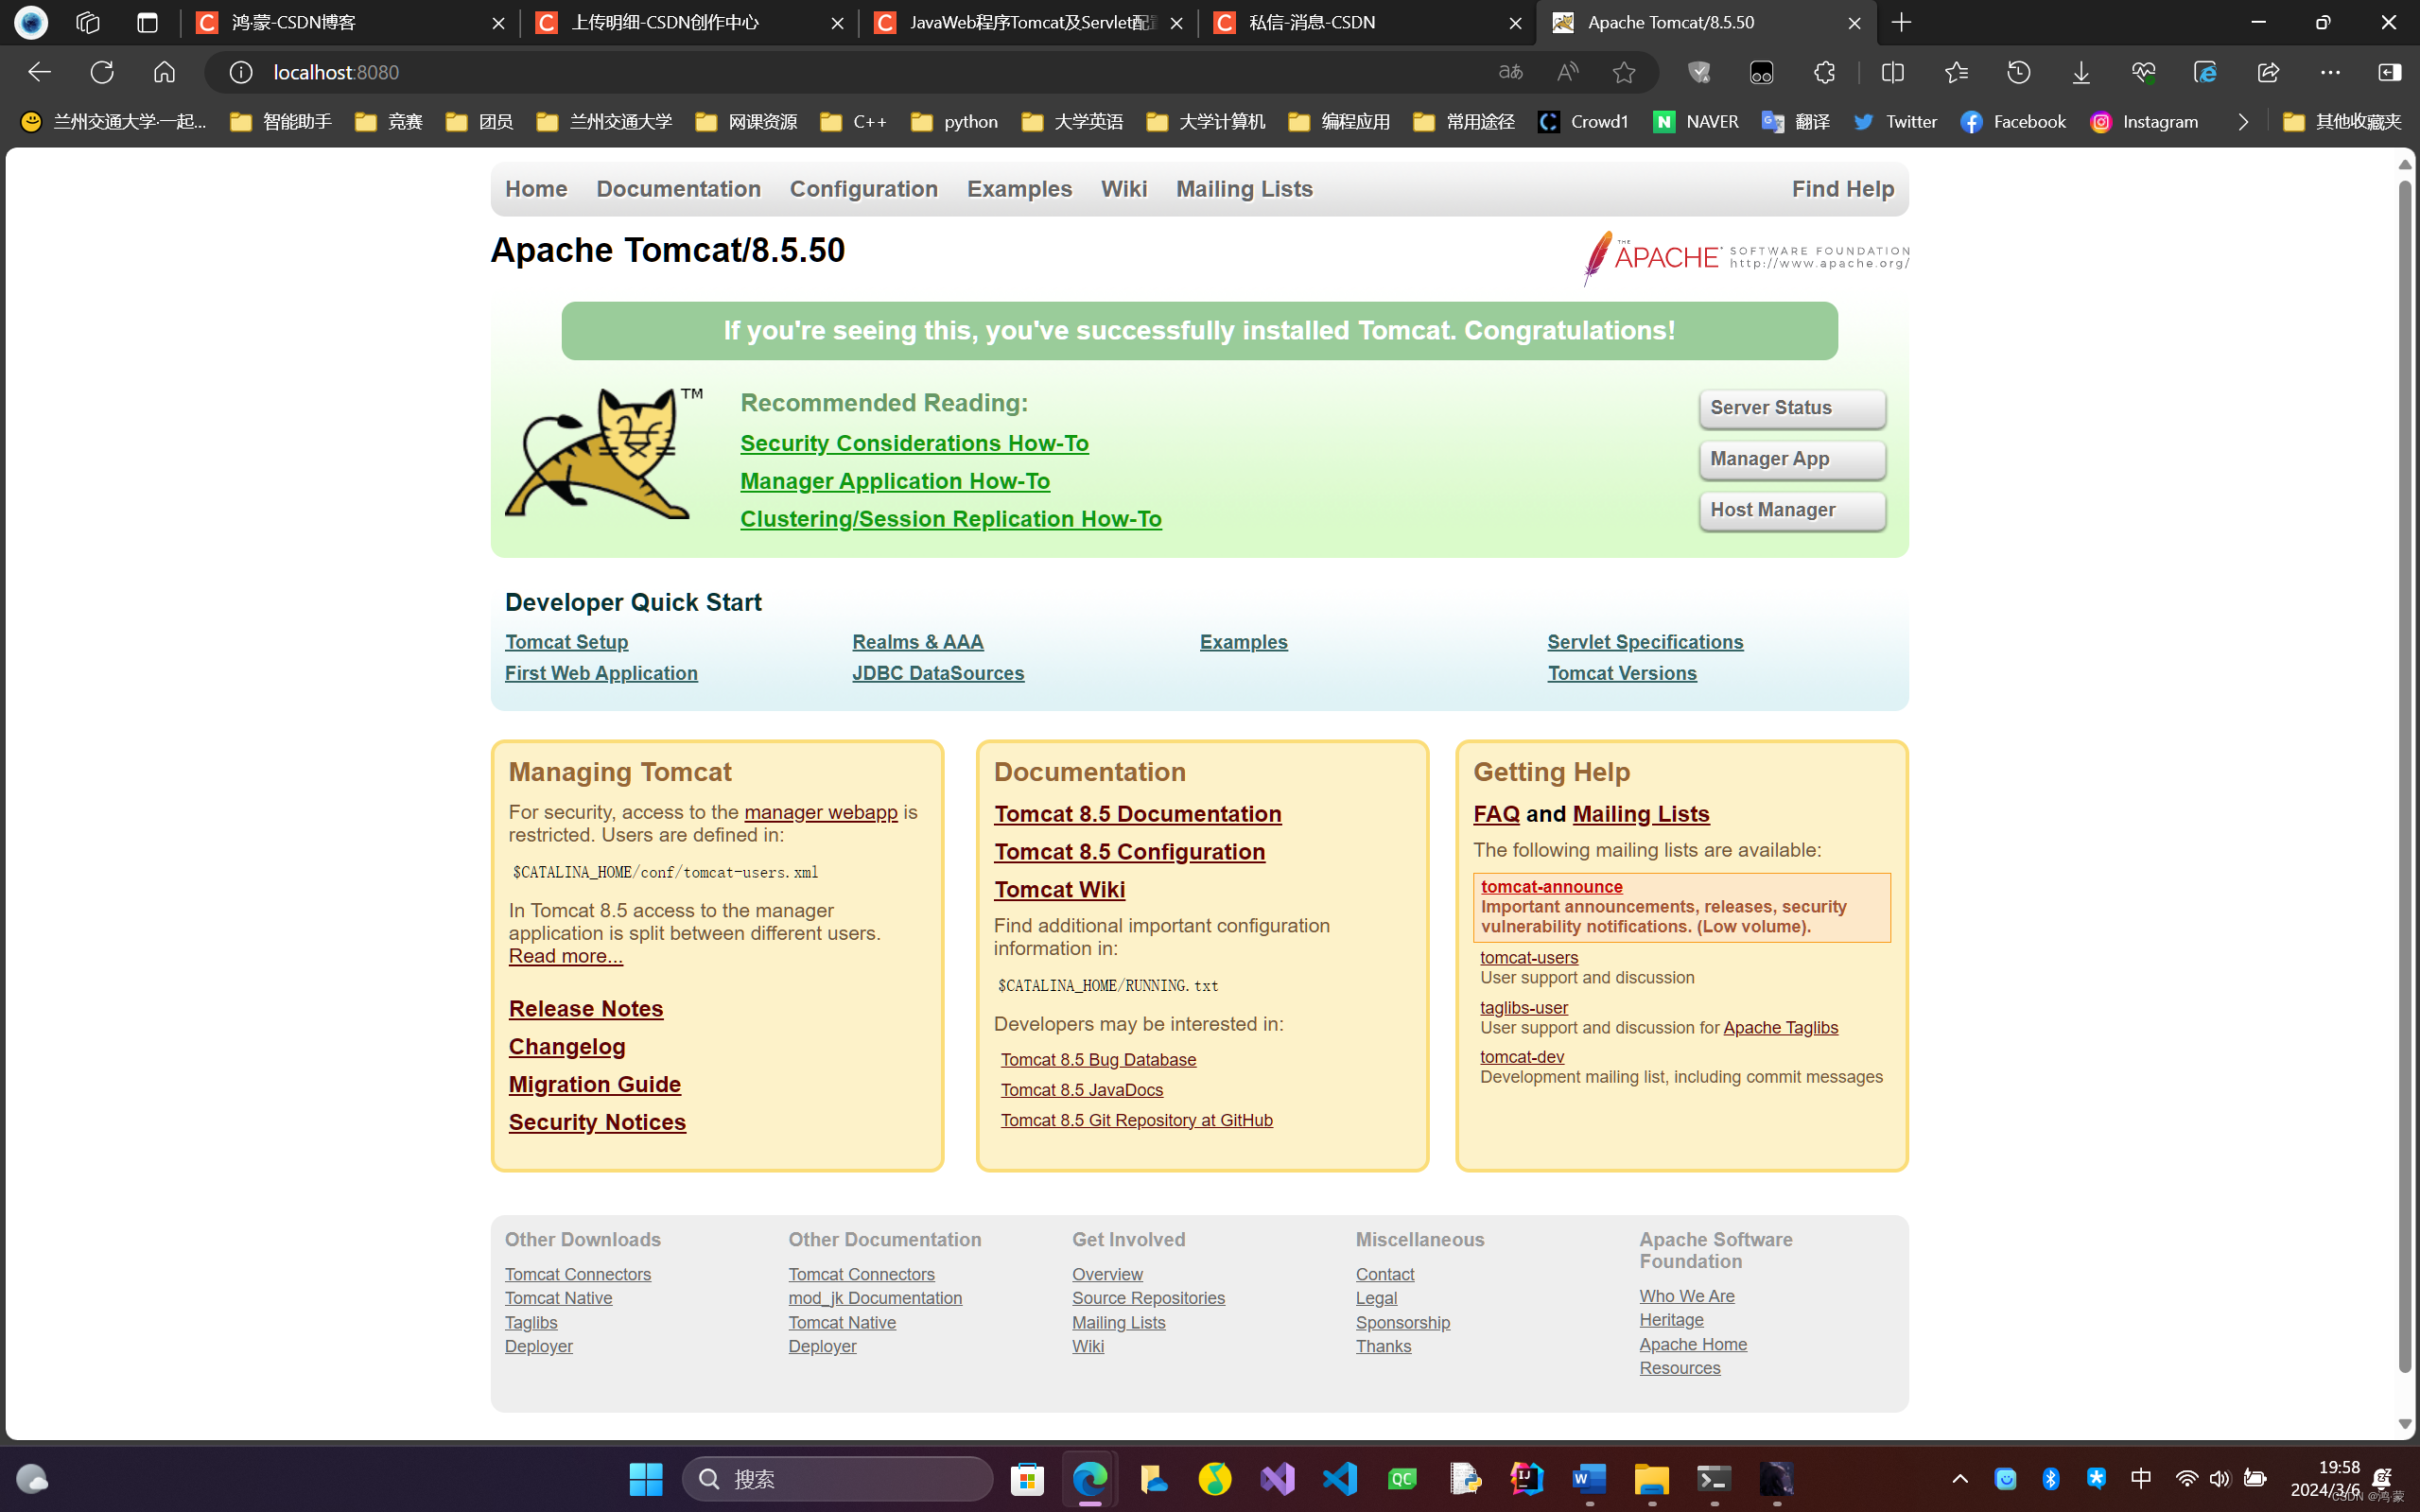The height and width of the screenshot is (1512, 2420).
Task: Open Visual Studio Code from taskbar
Action: coord(1340,1478)
